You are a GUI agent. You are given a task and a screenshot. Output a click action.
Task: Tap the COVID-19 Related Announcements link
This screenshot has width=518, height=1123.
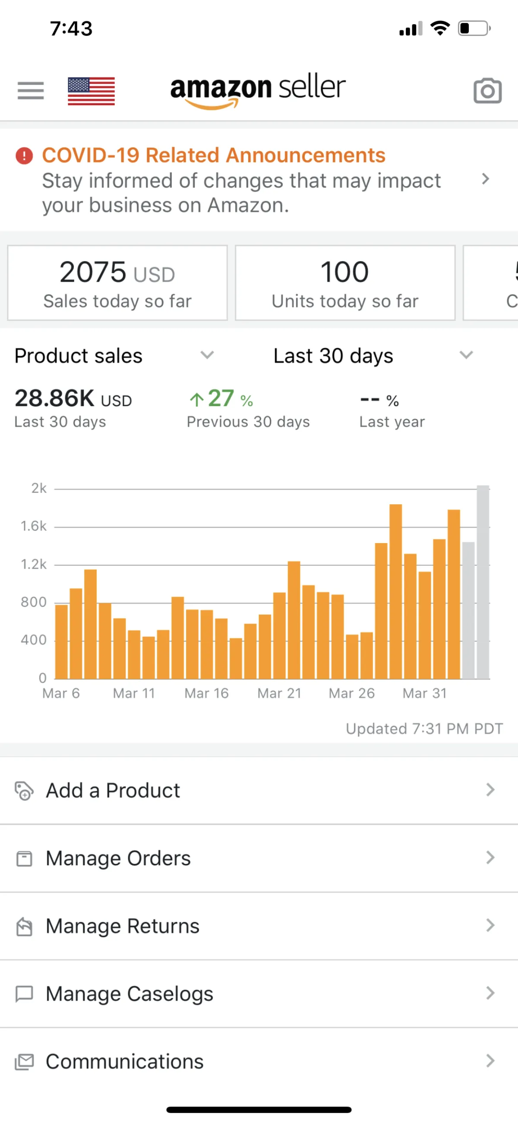213,156
